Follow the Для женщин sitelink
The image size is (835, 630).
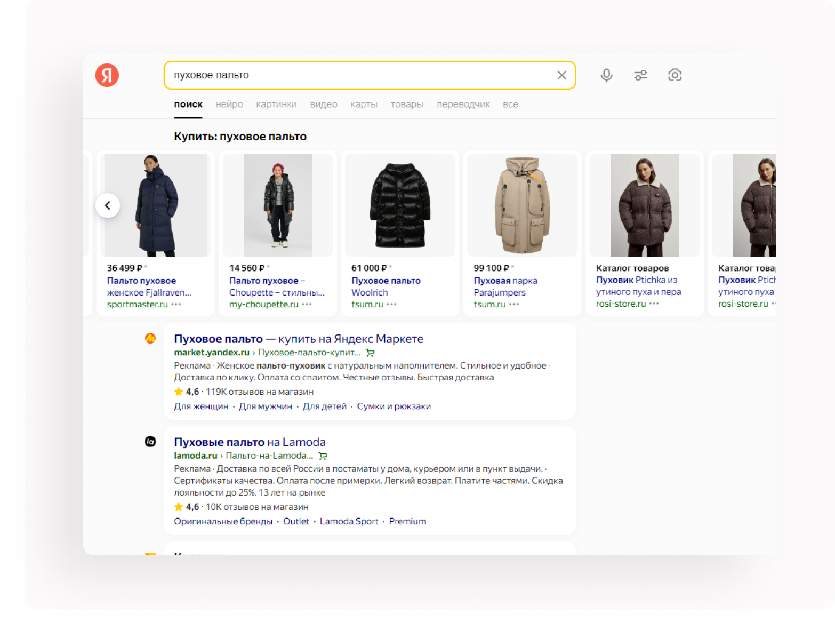coord(201,406)
